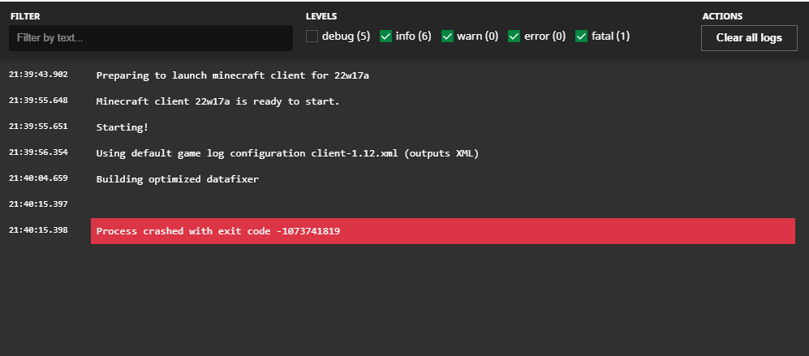Screen dimensions: 809x356
Task: Click the 'Starting!' log message
Action: 123,127
